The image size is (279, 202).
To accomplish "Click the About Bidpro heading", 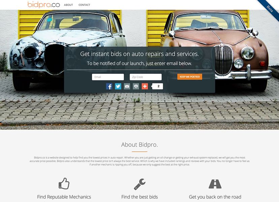I will tap(139, 144).
